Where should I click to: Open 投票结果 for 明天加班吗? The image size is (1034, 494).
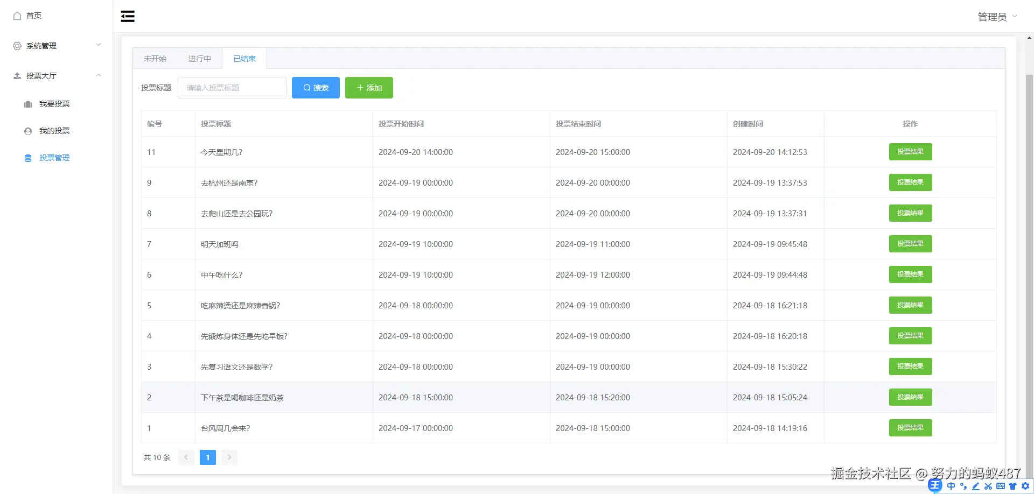[910, 244]
